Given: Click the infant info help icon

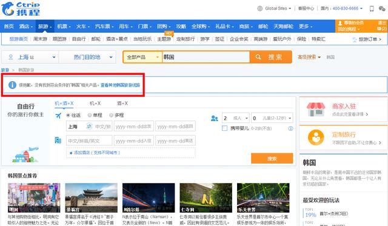Looking at the screenshot, I should click(x=290, y=128).
